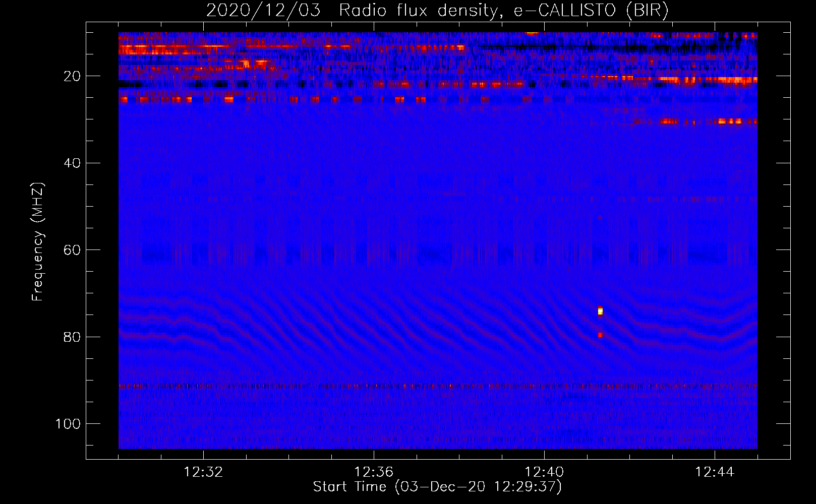The width and height of the screenshot is (816, 504).
Task: Click the 100 frequency tick label
Action: coord(68,424)
